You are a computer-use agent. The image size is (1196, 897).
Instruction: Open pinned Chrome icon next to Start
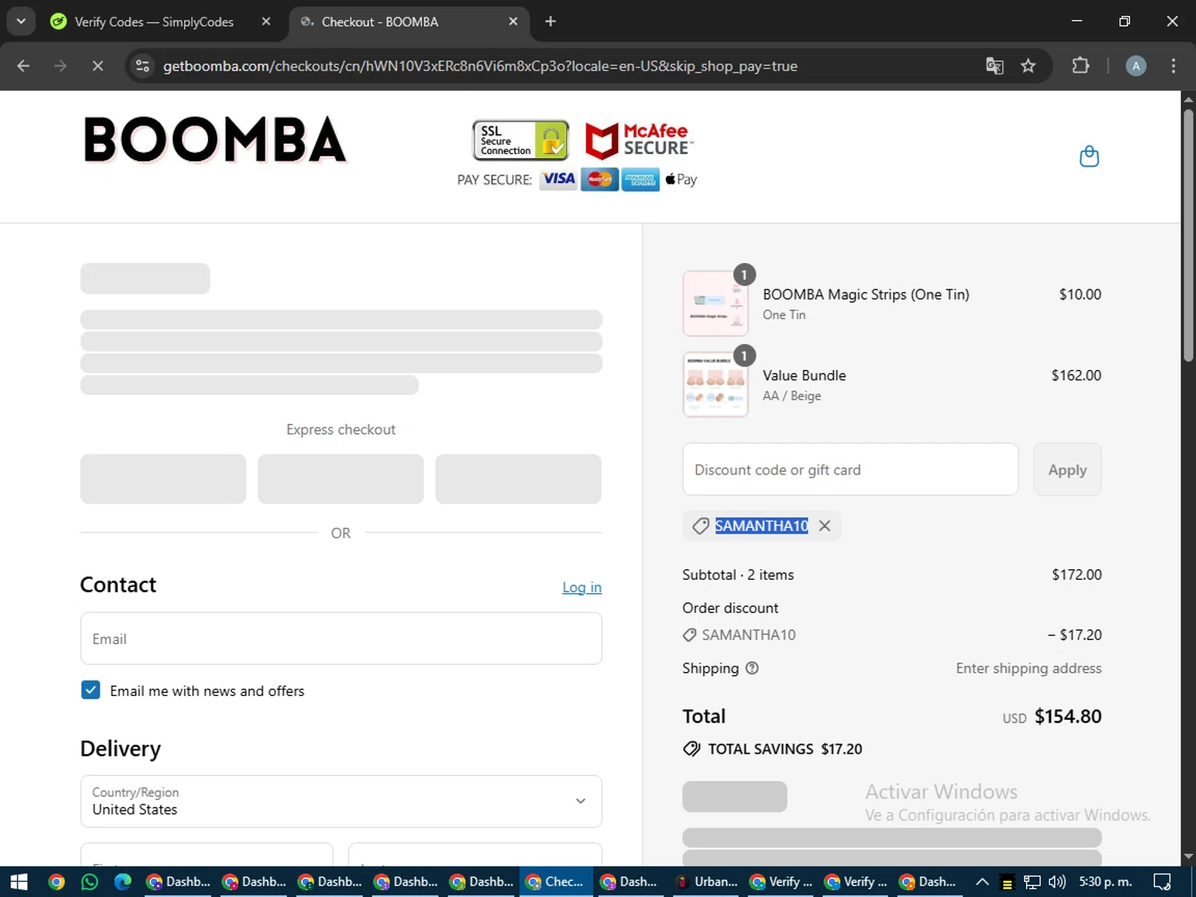[56, 882]
